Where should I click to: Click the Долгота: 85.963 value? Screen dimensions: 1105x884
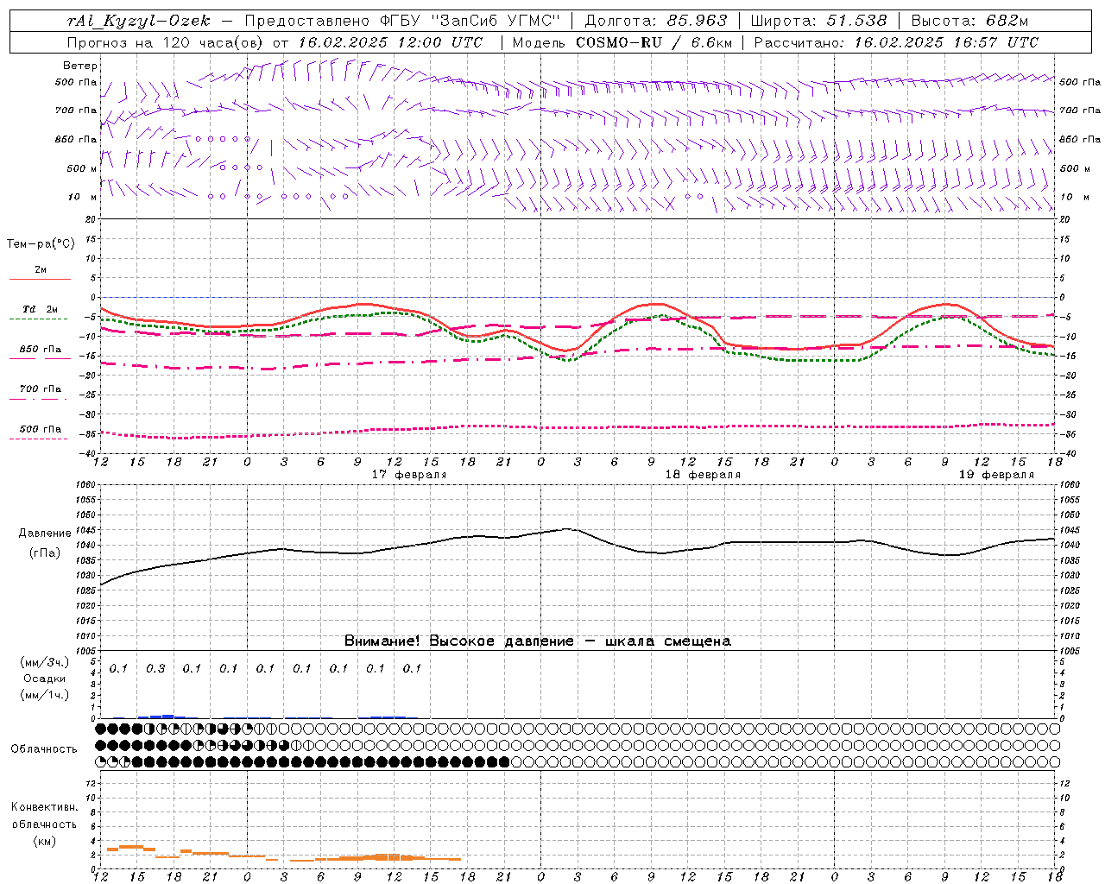pyautogui.click(x=656, y=21)
